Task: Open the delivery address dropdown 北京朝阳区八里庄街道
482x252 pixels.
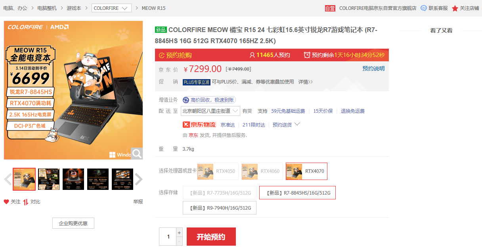Action: (x=210, y=111)
